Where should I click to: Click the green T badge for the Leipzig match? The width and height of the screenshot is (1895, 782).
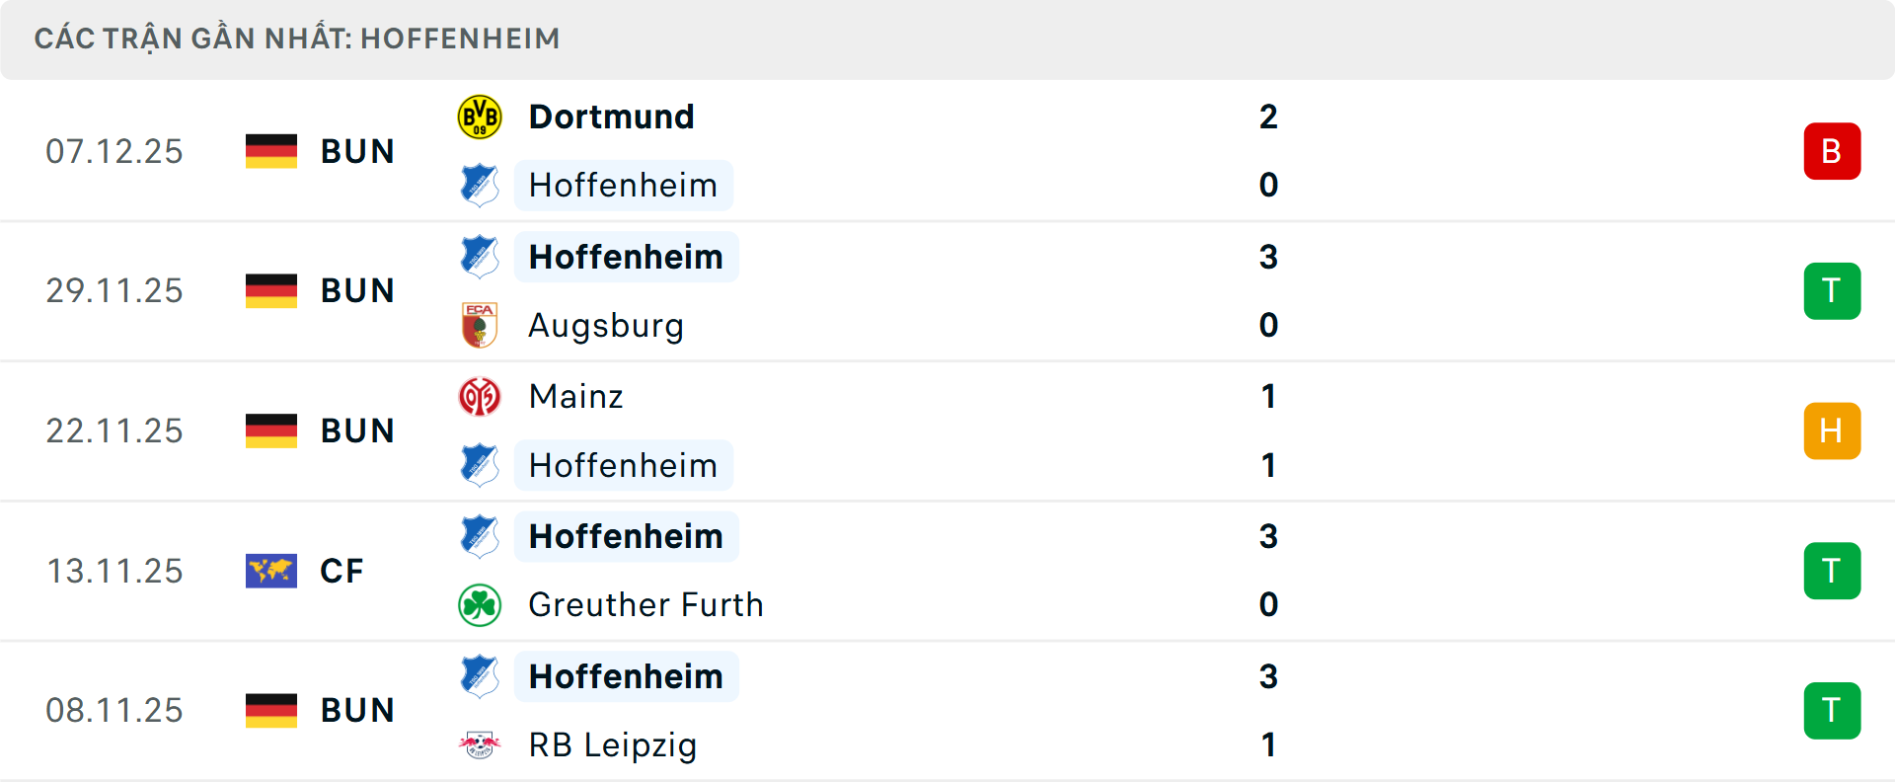[1833, 711]
